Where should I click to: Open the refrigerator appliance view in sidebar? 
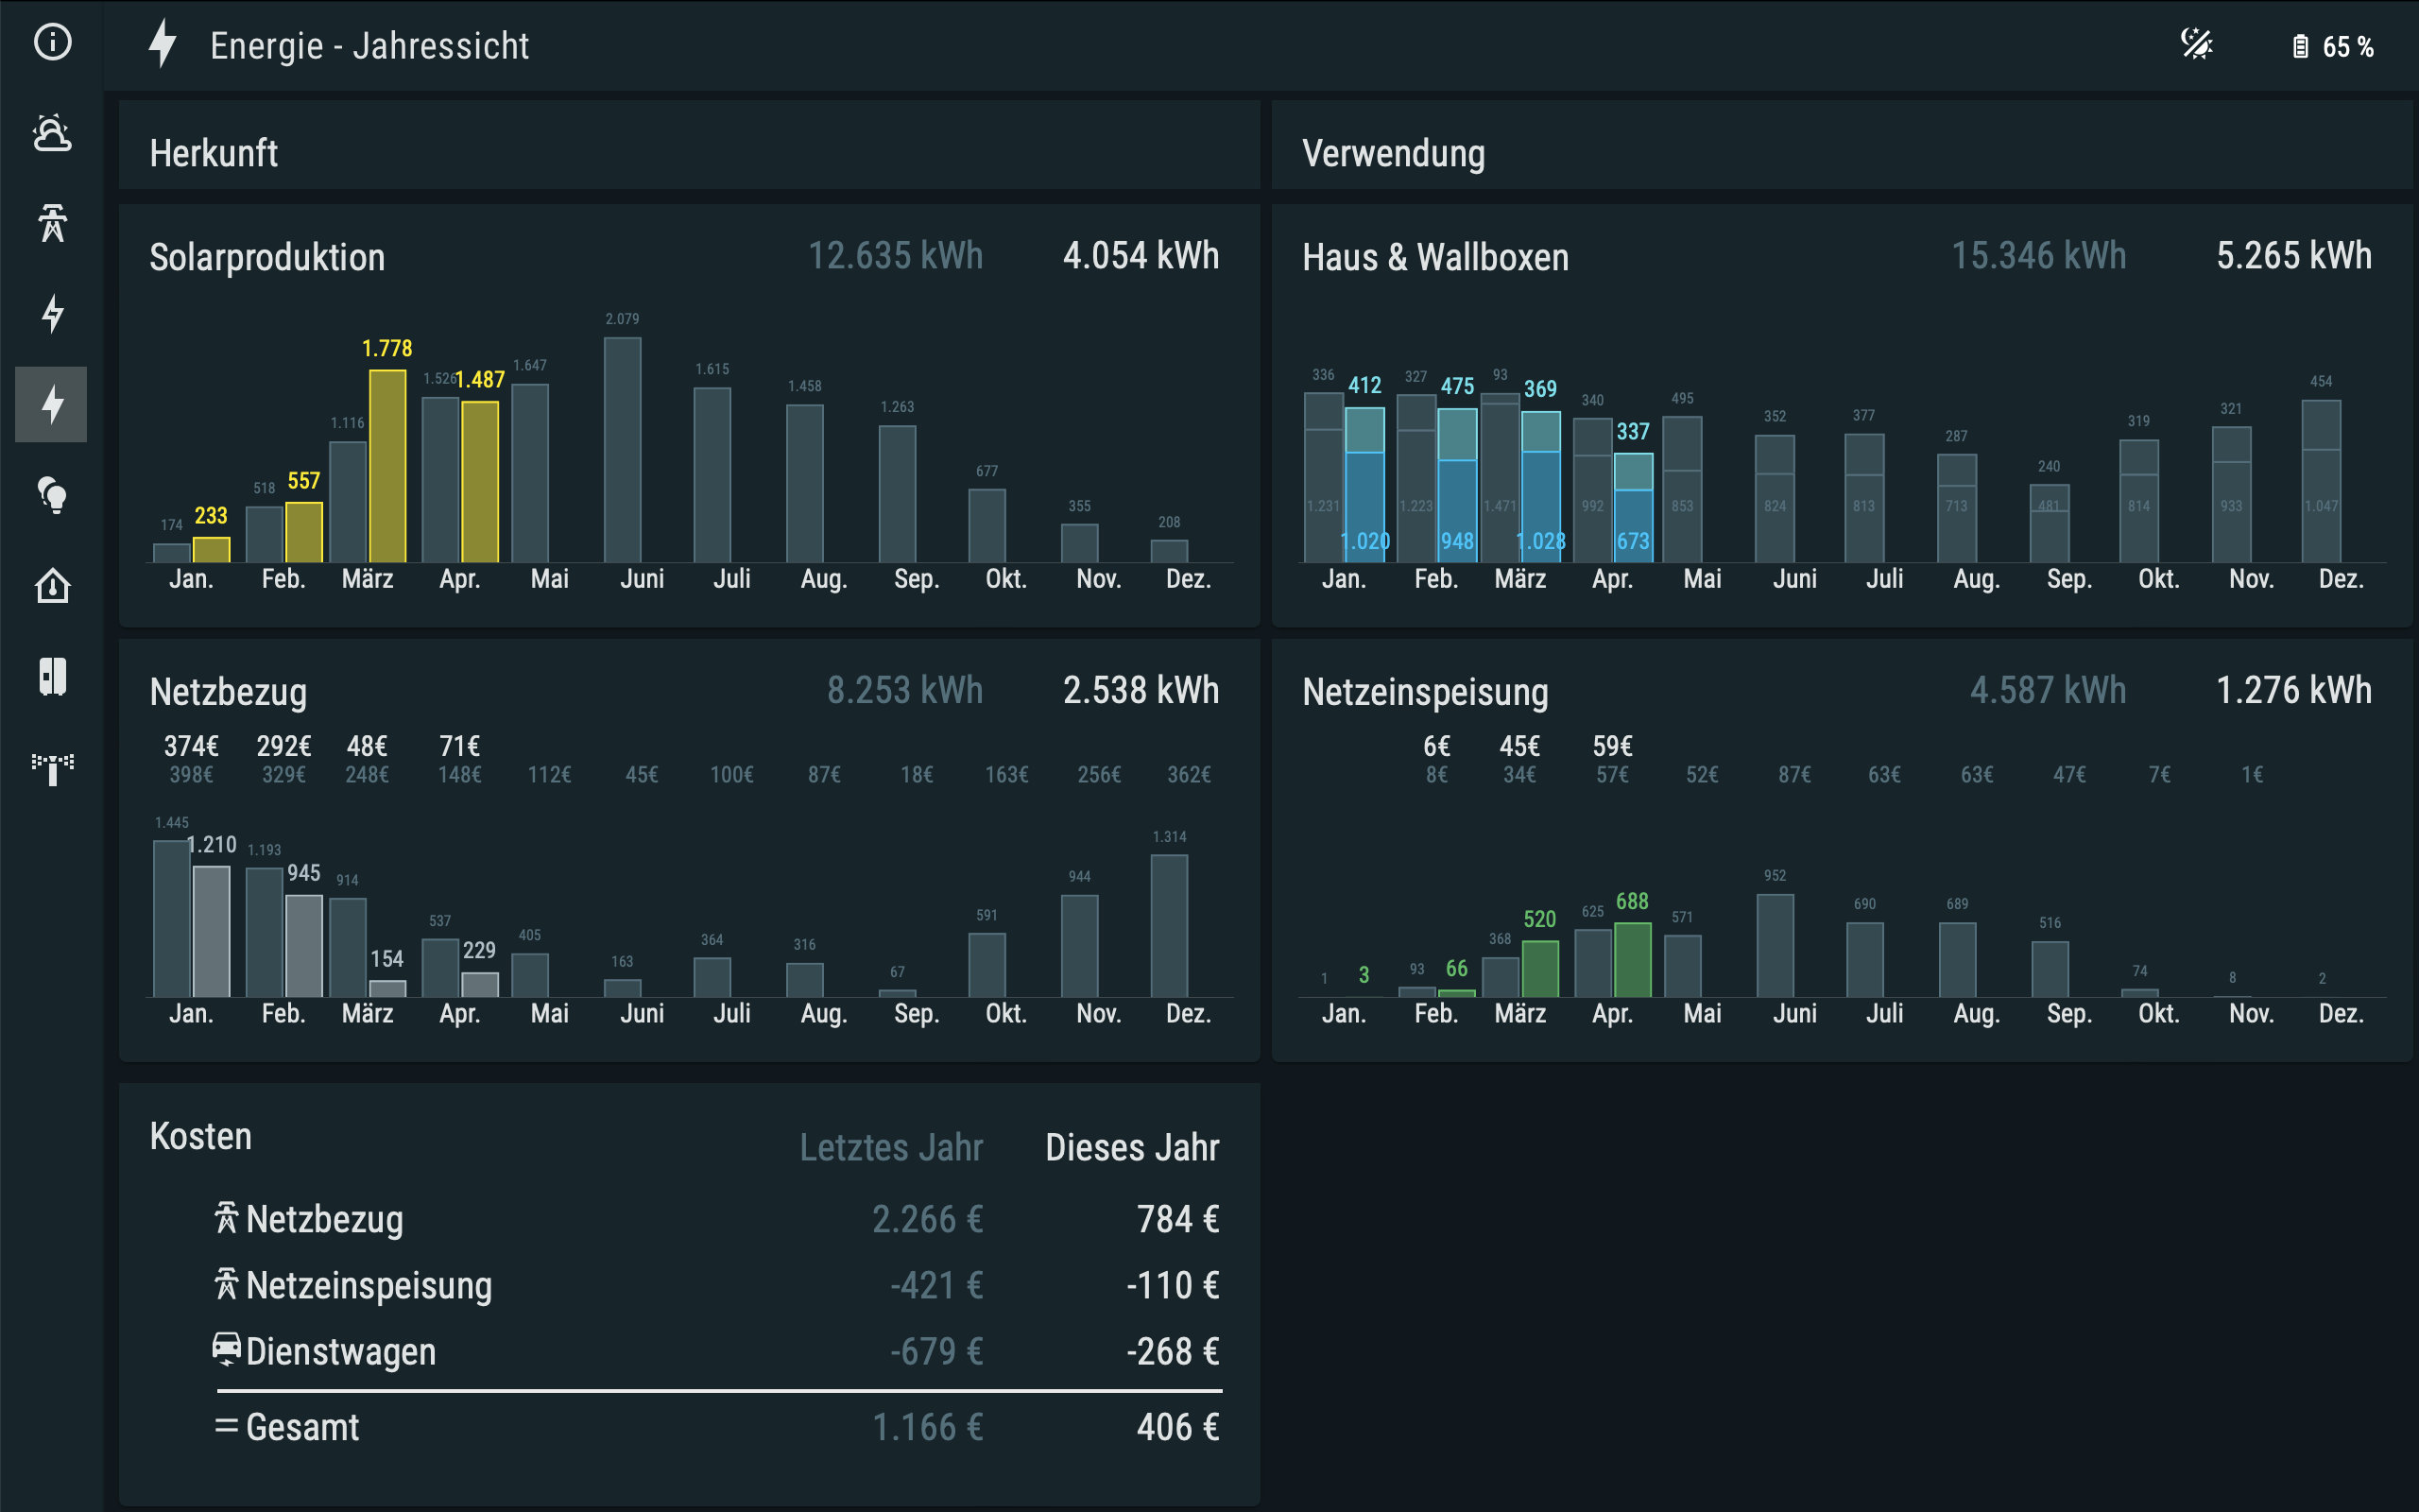pos(52,676)
